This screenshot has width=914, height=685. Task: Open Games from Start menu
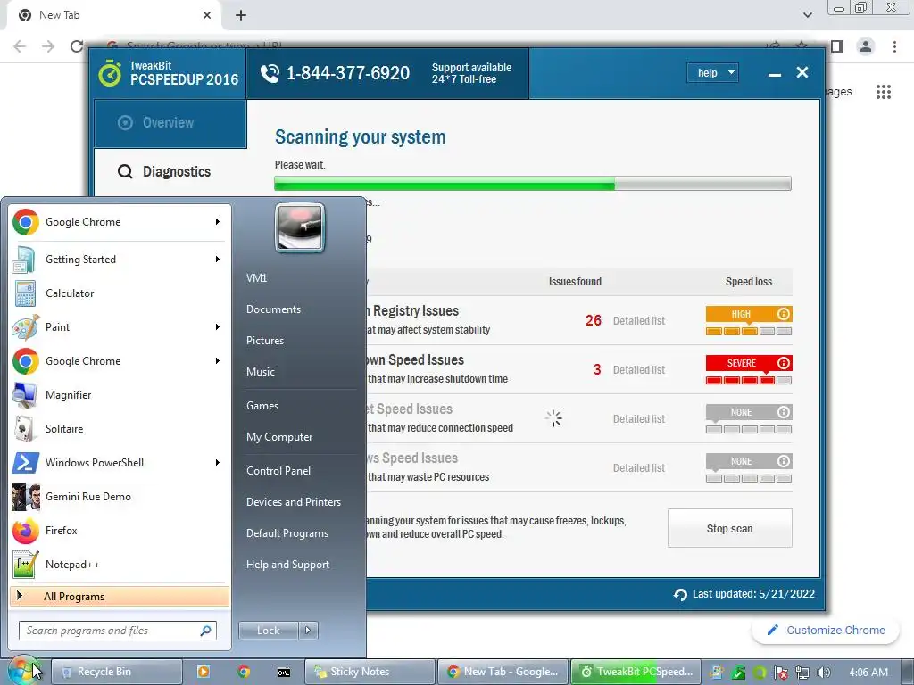point(262,406)
